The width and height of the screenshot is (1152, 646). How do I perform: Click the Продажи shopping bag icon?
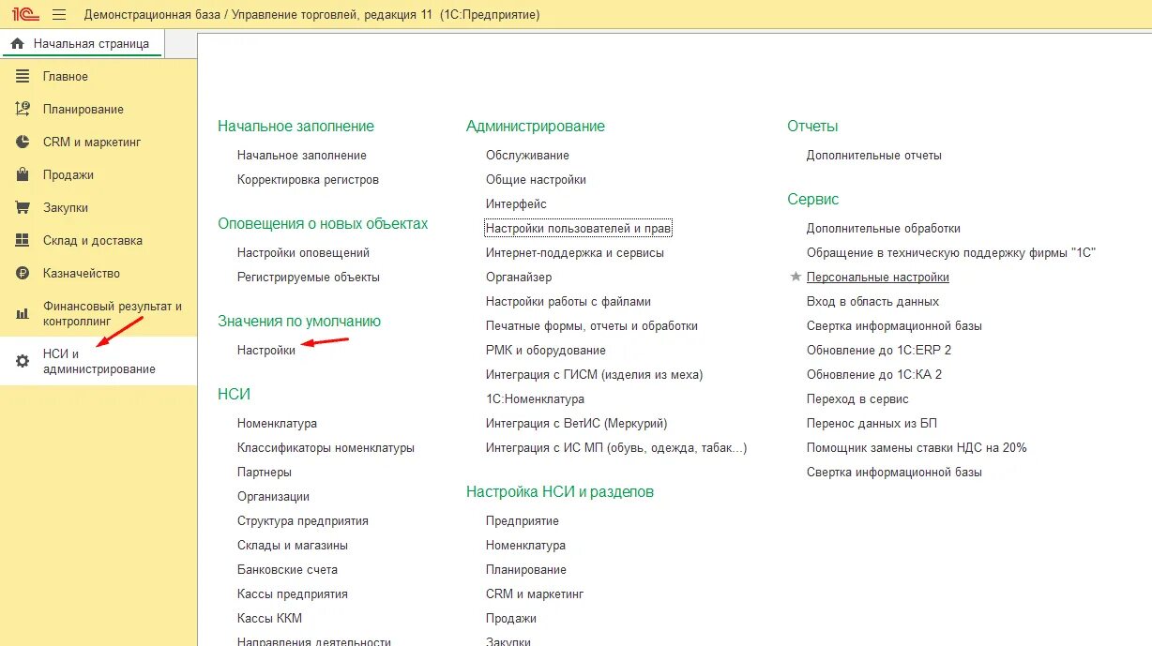[23, 174]
